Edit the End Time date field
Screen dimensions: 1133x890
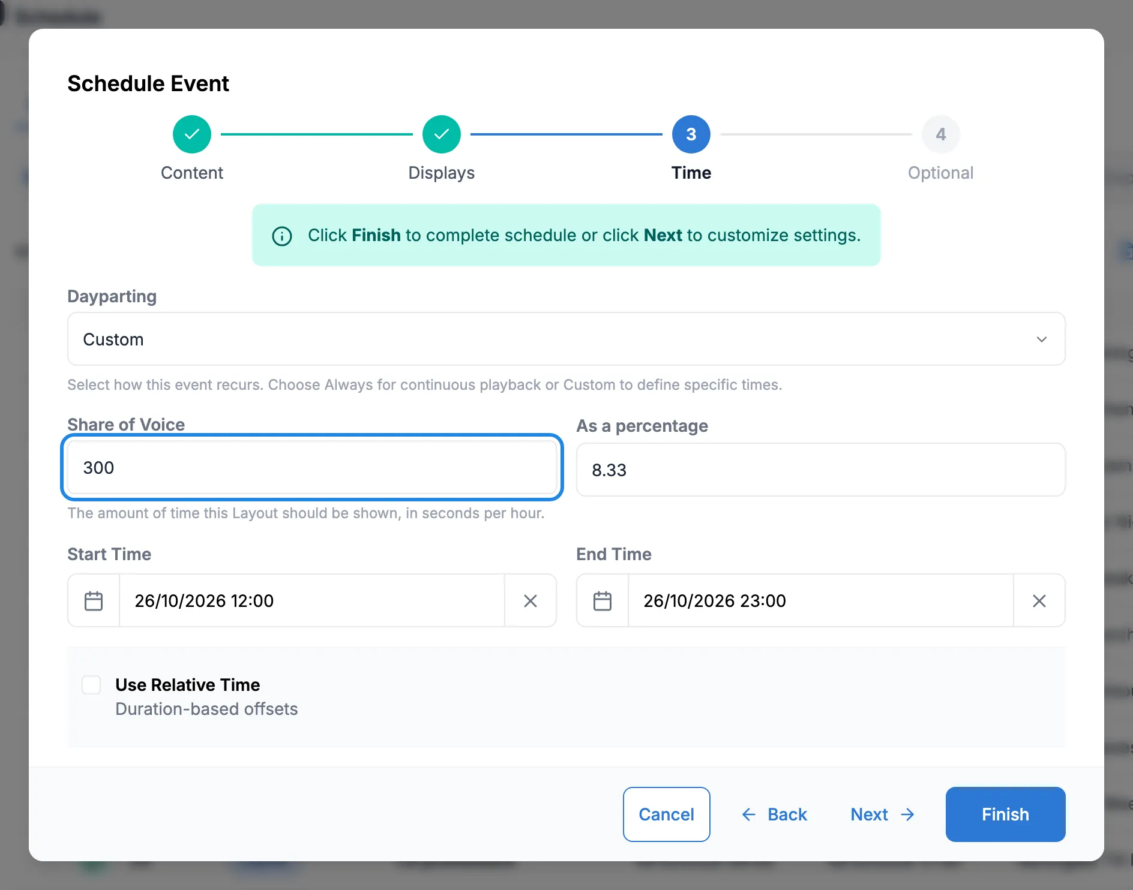pyautogui.click(x=821, y=601)
